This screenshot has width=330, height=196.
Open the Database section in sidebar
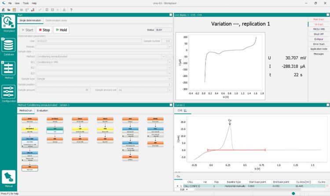8,47
